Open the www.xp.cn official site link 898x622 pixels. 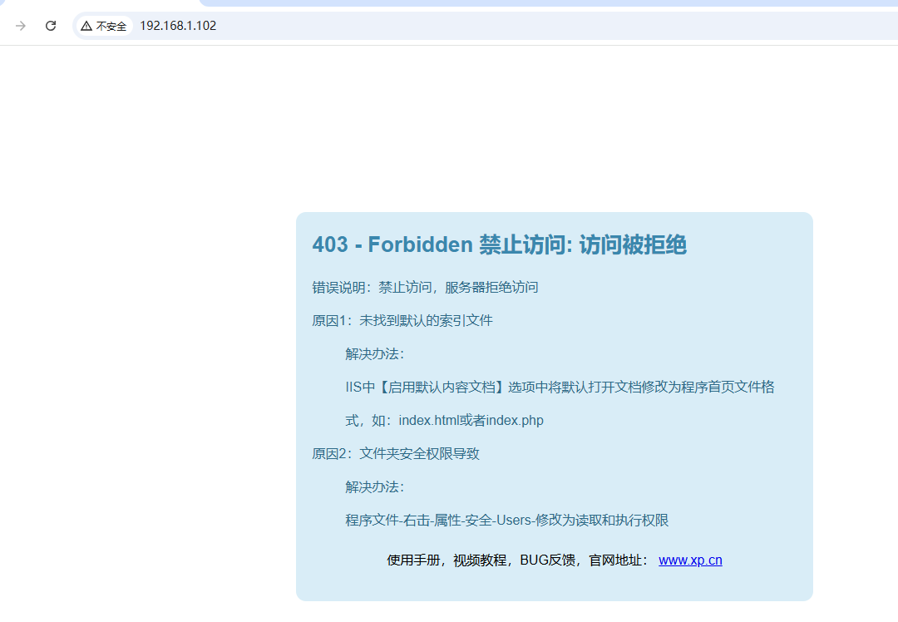[x=690, y=560]
